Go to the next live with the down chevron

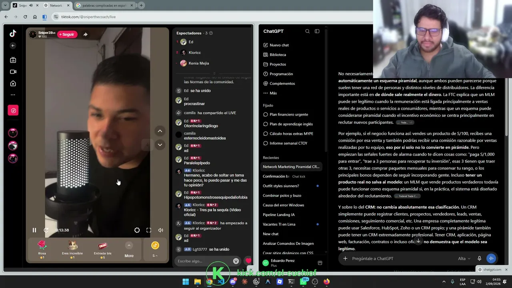(160, 145)
